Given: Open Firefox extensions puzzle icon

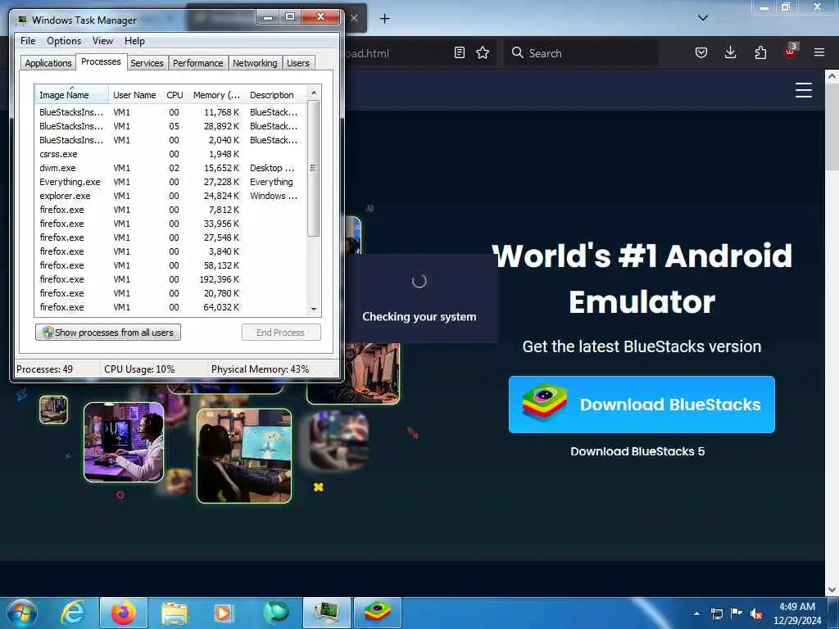Looking at the screenshot, I should tap(760, 52).
